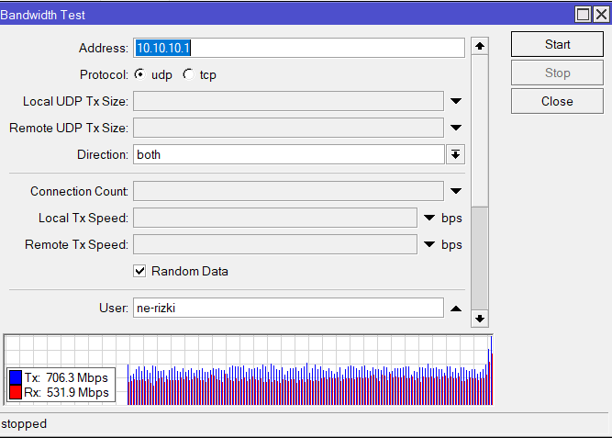Screen dimensions: 612x438
Task: Click the scrollbar down arrow
Action: coord(480,319)
